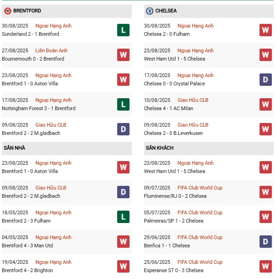Click the W badge for Bournemouth 0-2 Brentford

coord(123,55)
